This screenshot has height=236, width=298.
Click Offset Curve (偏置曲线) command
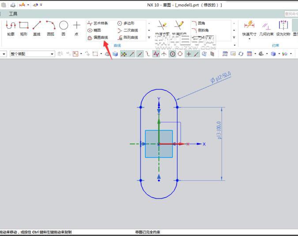(x=98, y=37)
